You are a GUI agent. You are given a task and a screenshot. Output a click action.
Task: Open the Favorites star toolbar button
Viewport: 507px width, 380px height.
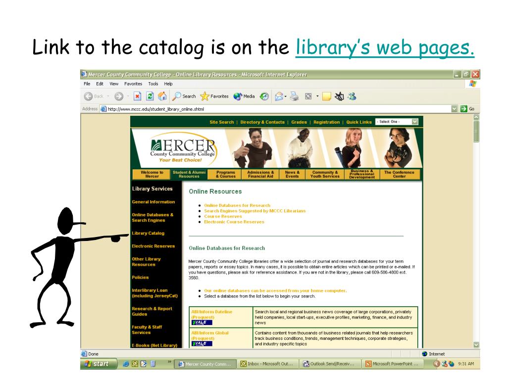(x=214, y=96)
